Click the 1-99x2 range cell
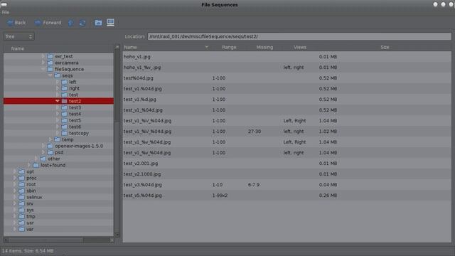This screenshot has width=455, height=256. [x=220, y=196]
